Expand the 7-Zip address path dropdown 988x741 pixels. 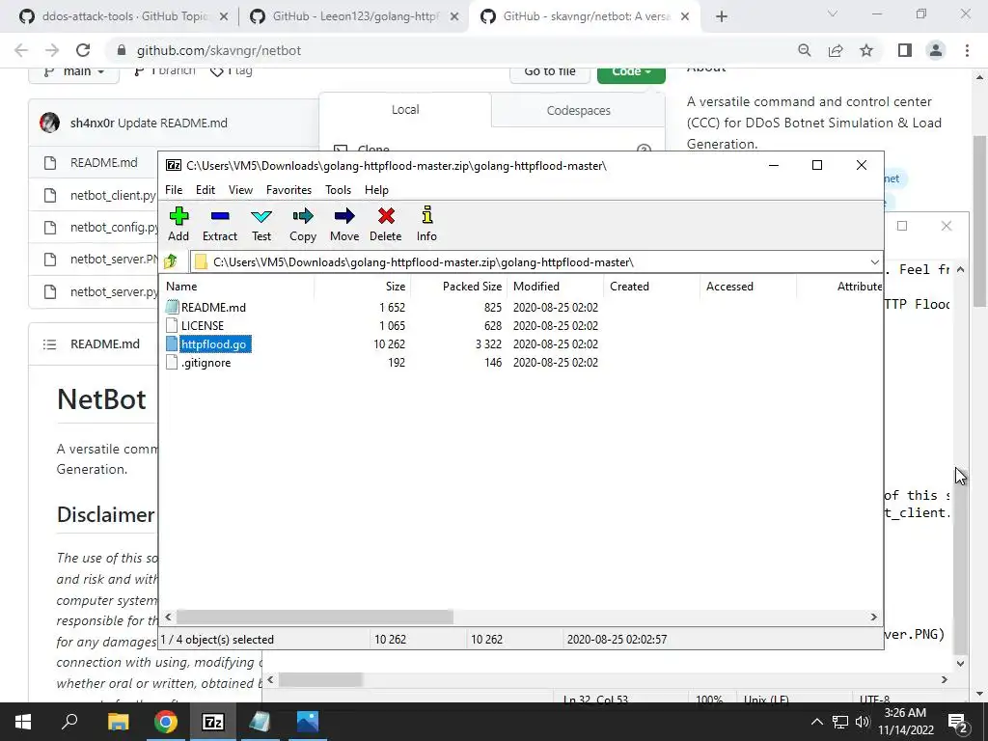pos(874,262)
